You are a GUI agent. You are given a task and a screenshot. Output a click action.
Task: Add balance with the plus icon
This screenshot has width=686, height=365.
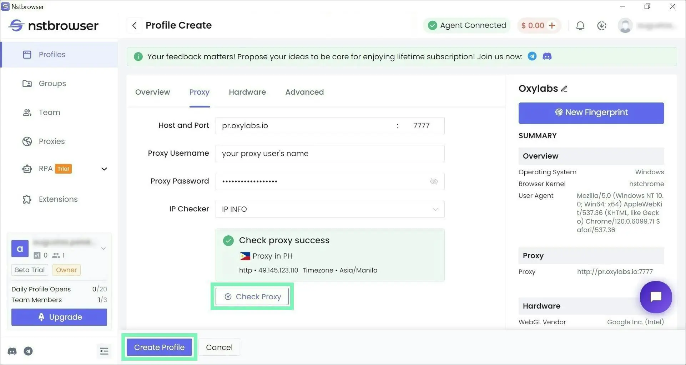(x=552, y=25)
